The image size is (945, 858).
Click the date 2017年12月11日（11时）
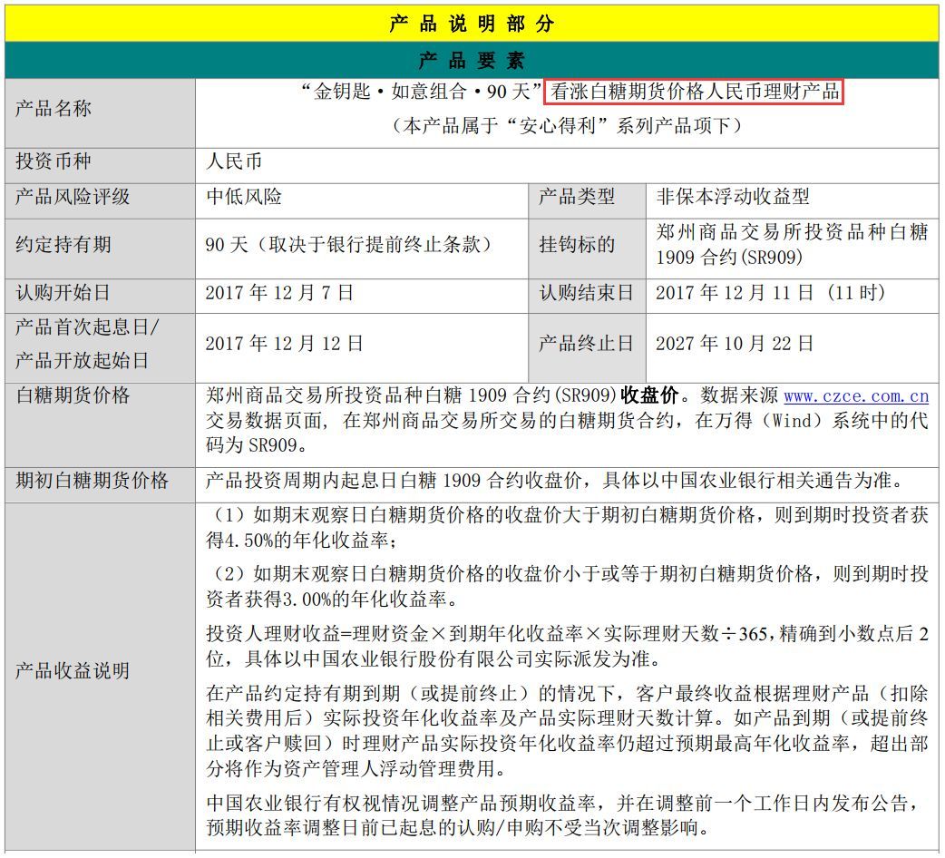[772, 293]
